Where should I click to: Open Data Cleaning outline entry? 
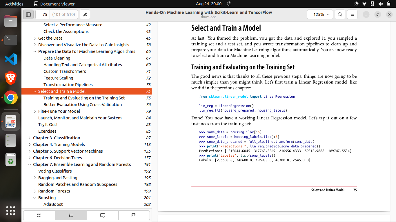57,58
